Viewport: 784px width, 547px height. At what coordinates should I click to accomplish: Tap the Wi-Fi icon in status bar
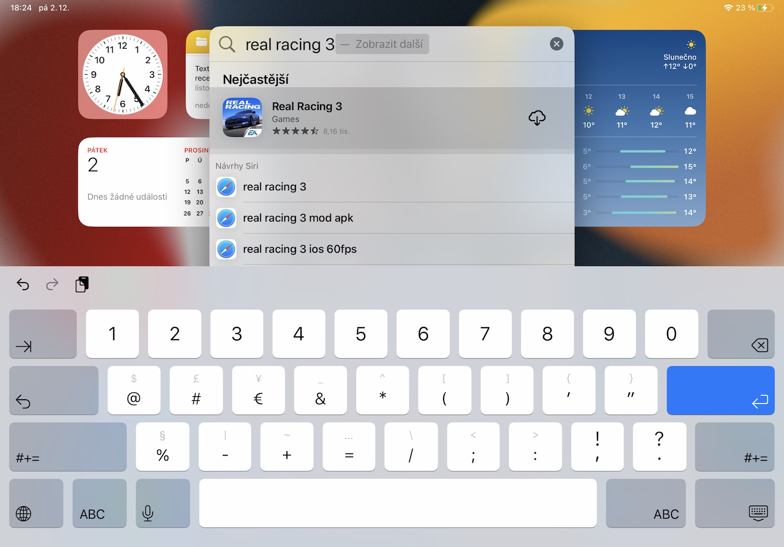tap(728, 8)
